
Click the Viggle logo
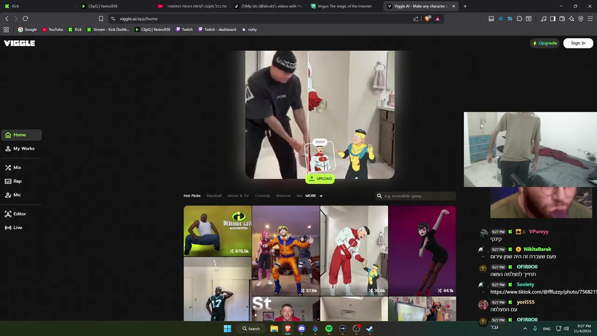click(x=20, y=43)
